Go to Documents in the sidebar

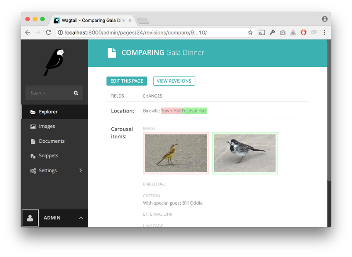pos(51,141)
